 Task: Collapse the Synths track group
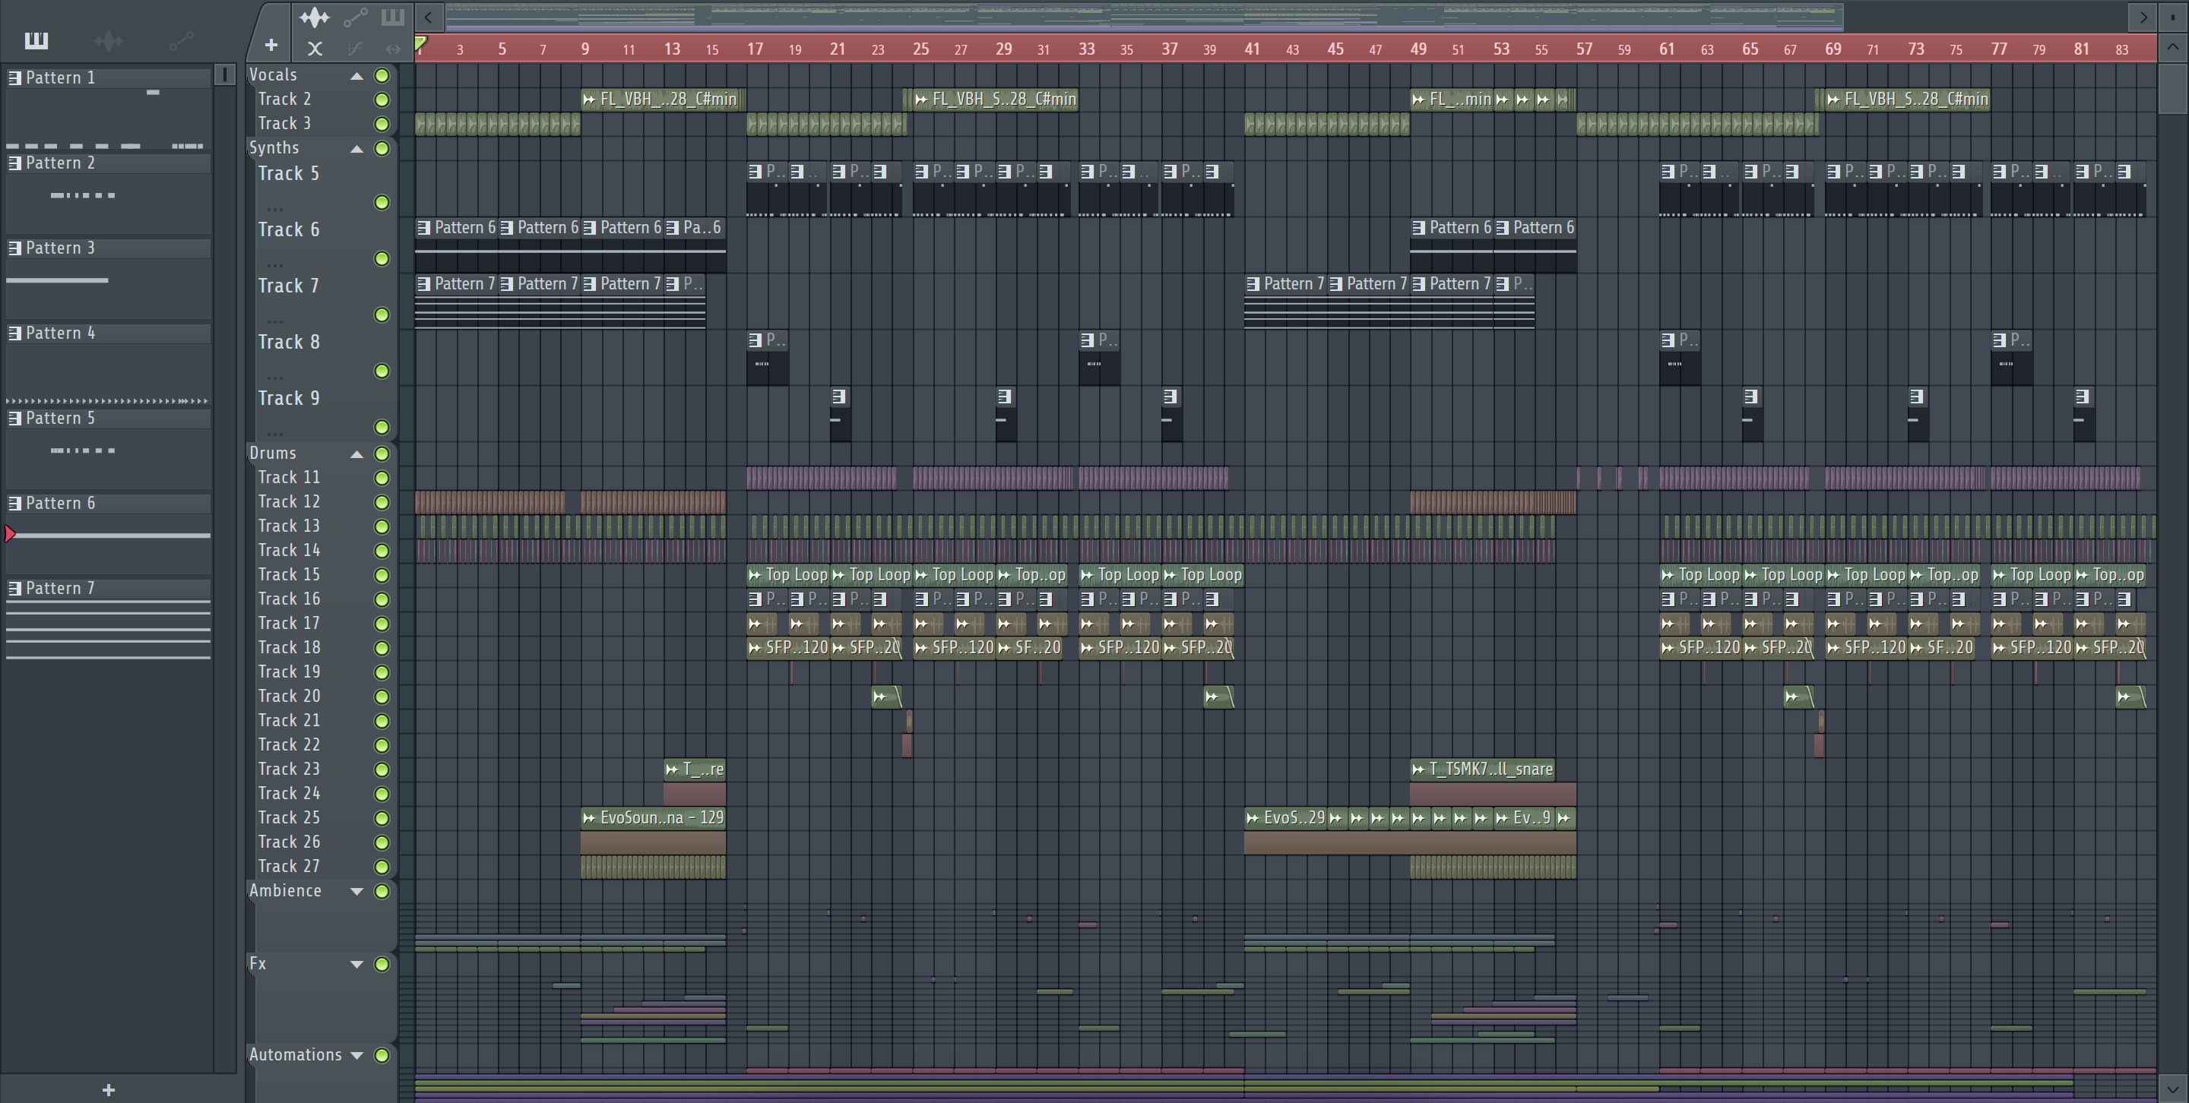[x=357, y=149]
